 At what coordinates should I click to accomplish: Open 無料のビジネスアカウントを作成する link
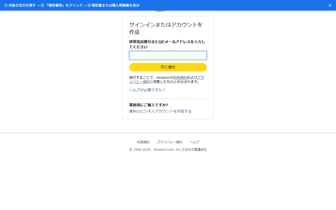(160, 111)
